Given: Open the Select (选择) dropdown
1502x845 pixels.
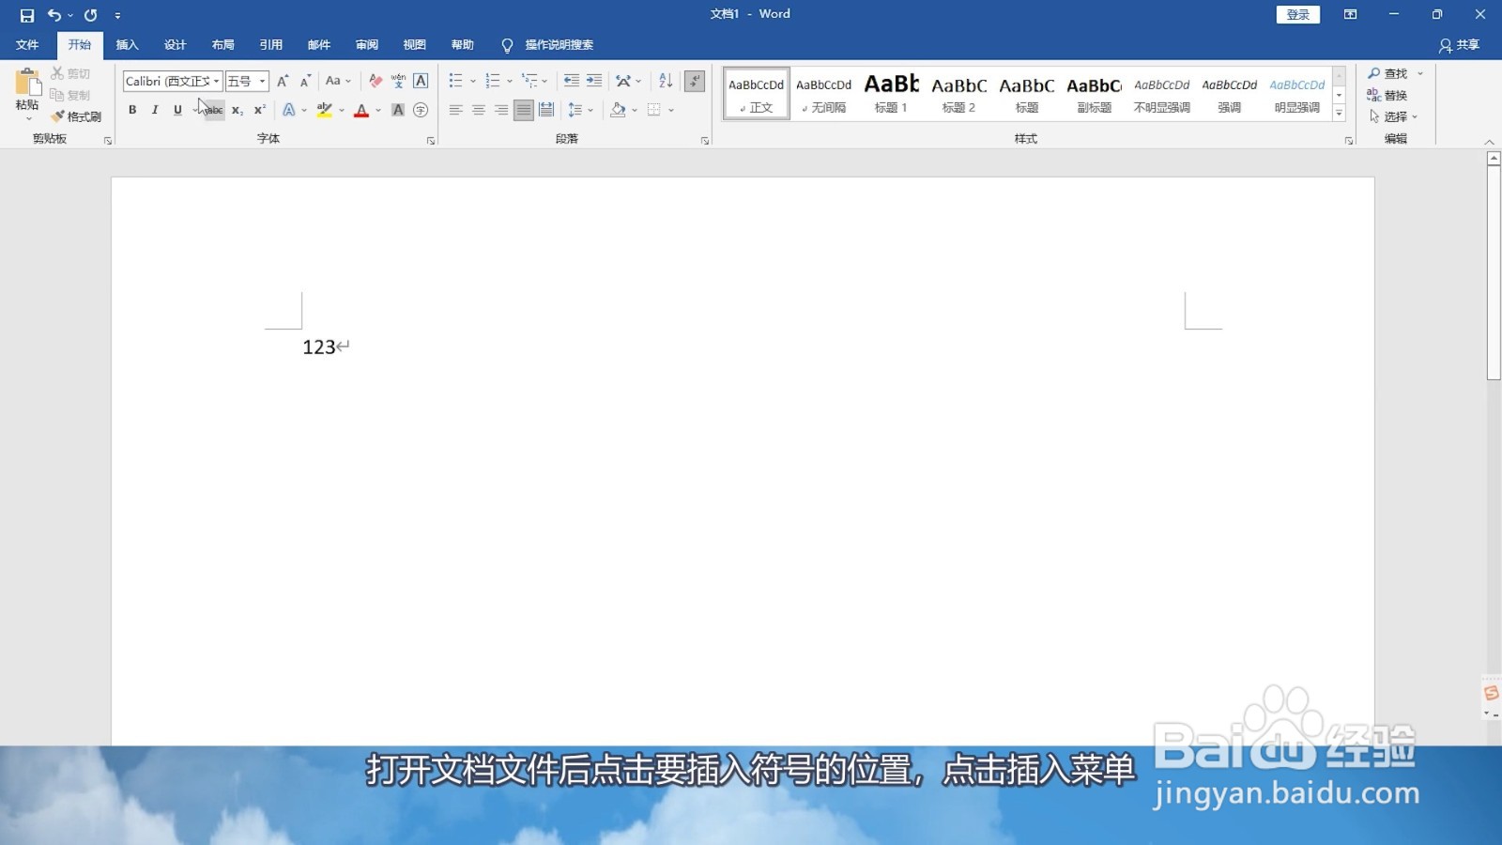Looking at the screenshot, I should (1393, 116).
